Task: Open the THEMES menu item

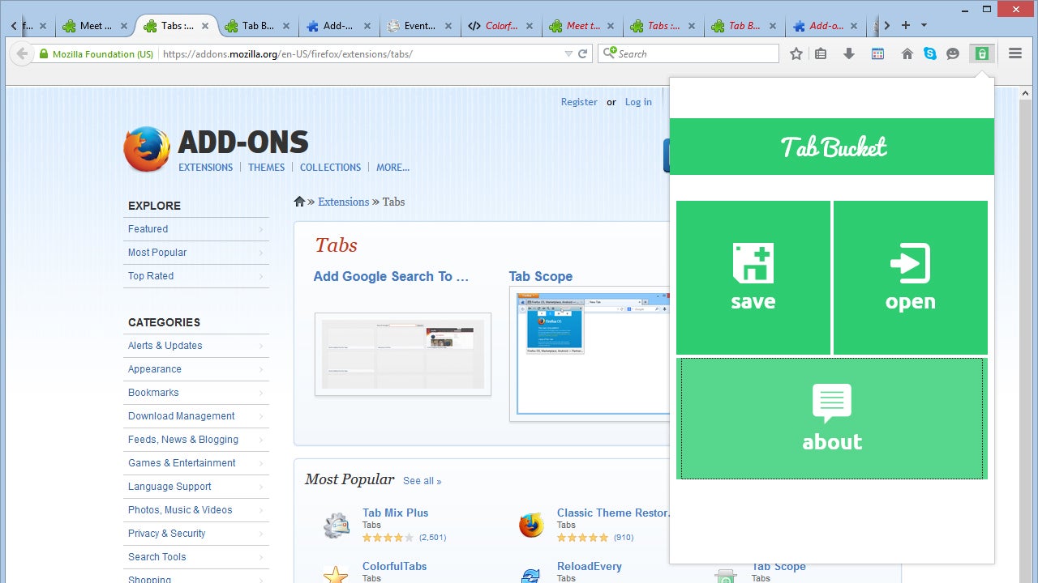Action: click(x=266, y=168)
